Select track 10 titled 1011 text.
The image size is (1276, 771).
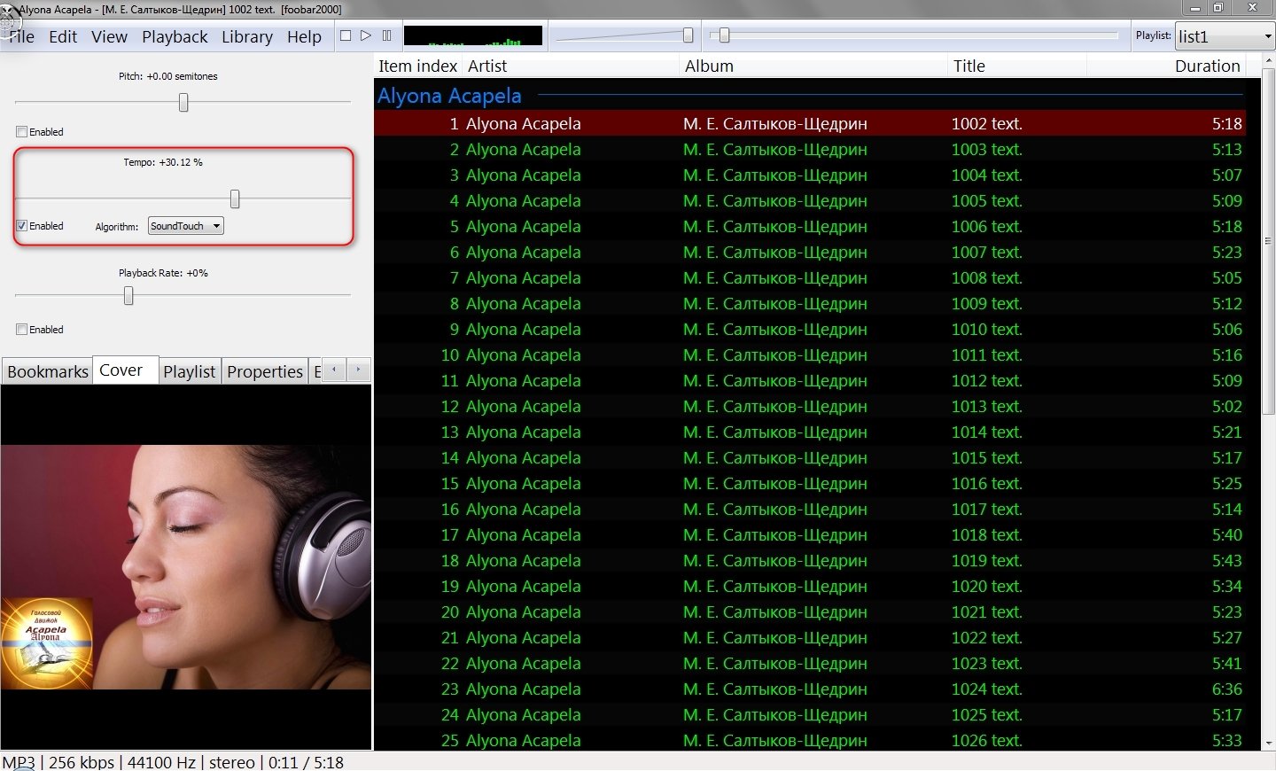(810, 354)
